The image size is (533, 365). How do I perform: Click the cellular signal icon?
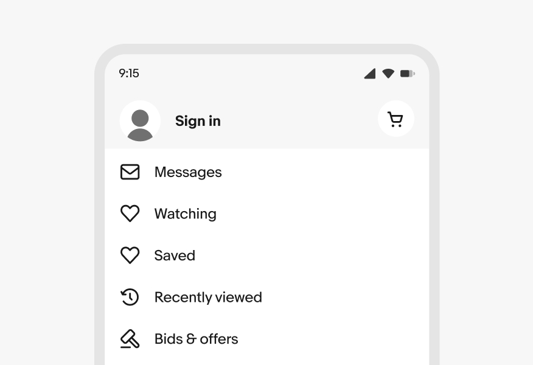[369, 74]
